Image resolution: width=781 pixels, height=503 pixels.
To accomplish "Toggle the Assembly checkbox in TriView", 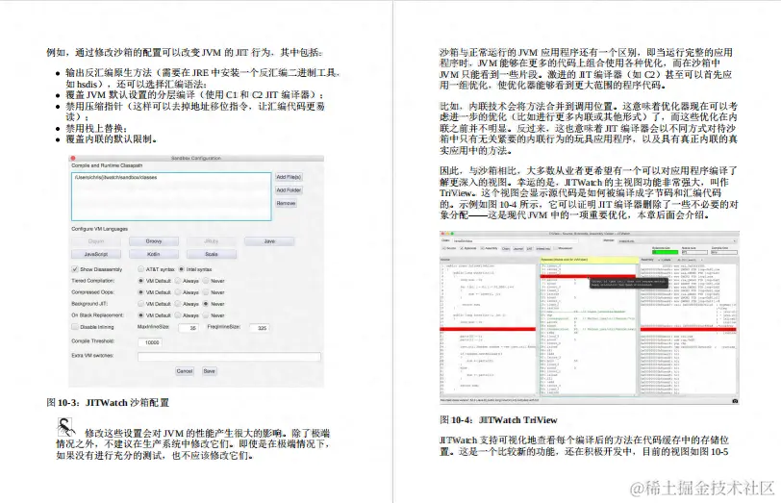I will 483,248.
